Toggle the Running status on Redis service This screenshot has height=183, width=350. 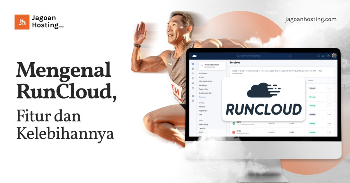coord(313,132)
